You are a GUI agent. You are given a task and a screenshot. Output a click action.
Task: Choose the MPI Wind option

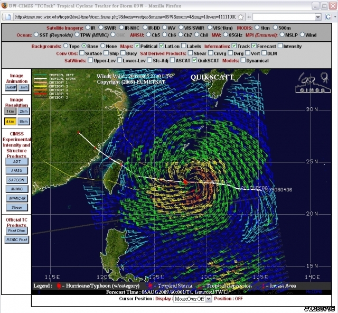click(x=302, y=34)
